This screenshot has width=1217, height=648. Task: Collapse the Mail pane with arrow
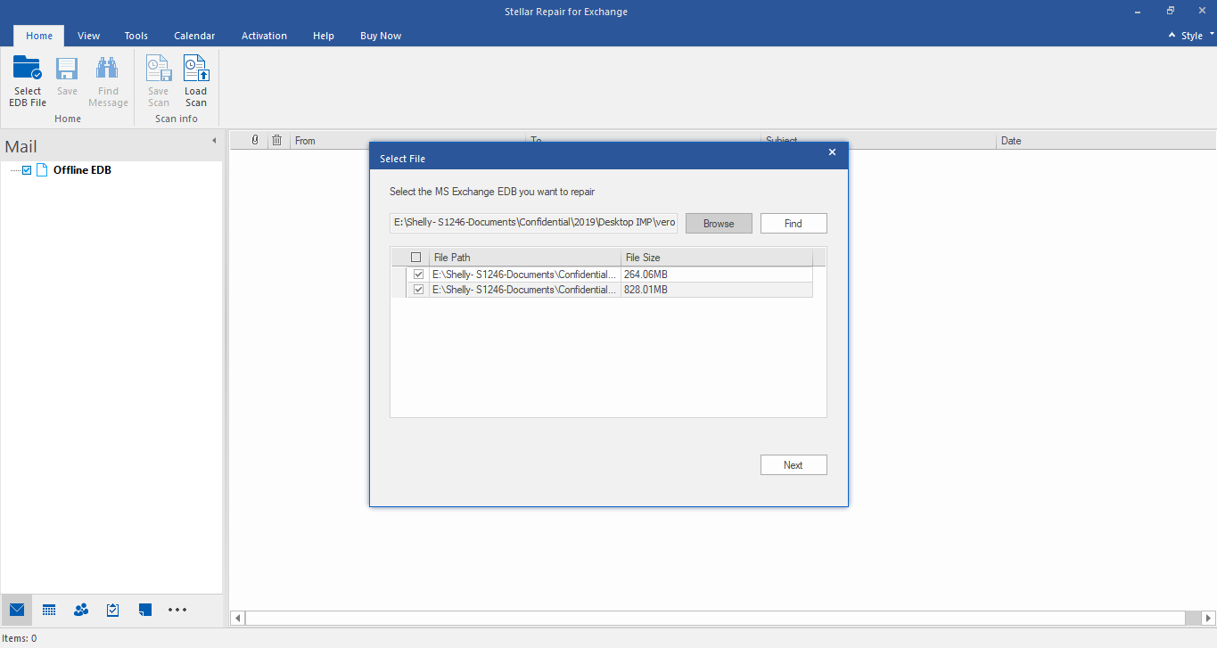214,141
